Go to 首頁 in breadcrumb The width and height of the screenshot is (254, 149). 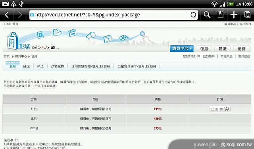(7, 56)
